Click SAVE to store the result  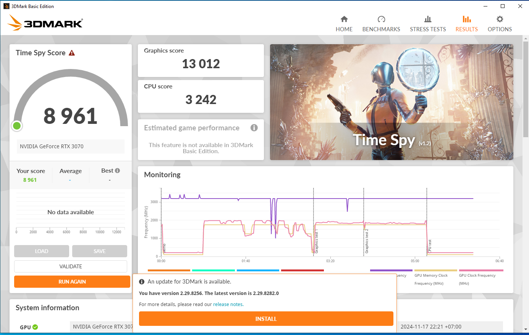[x=99, y=251]
